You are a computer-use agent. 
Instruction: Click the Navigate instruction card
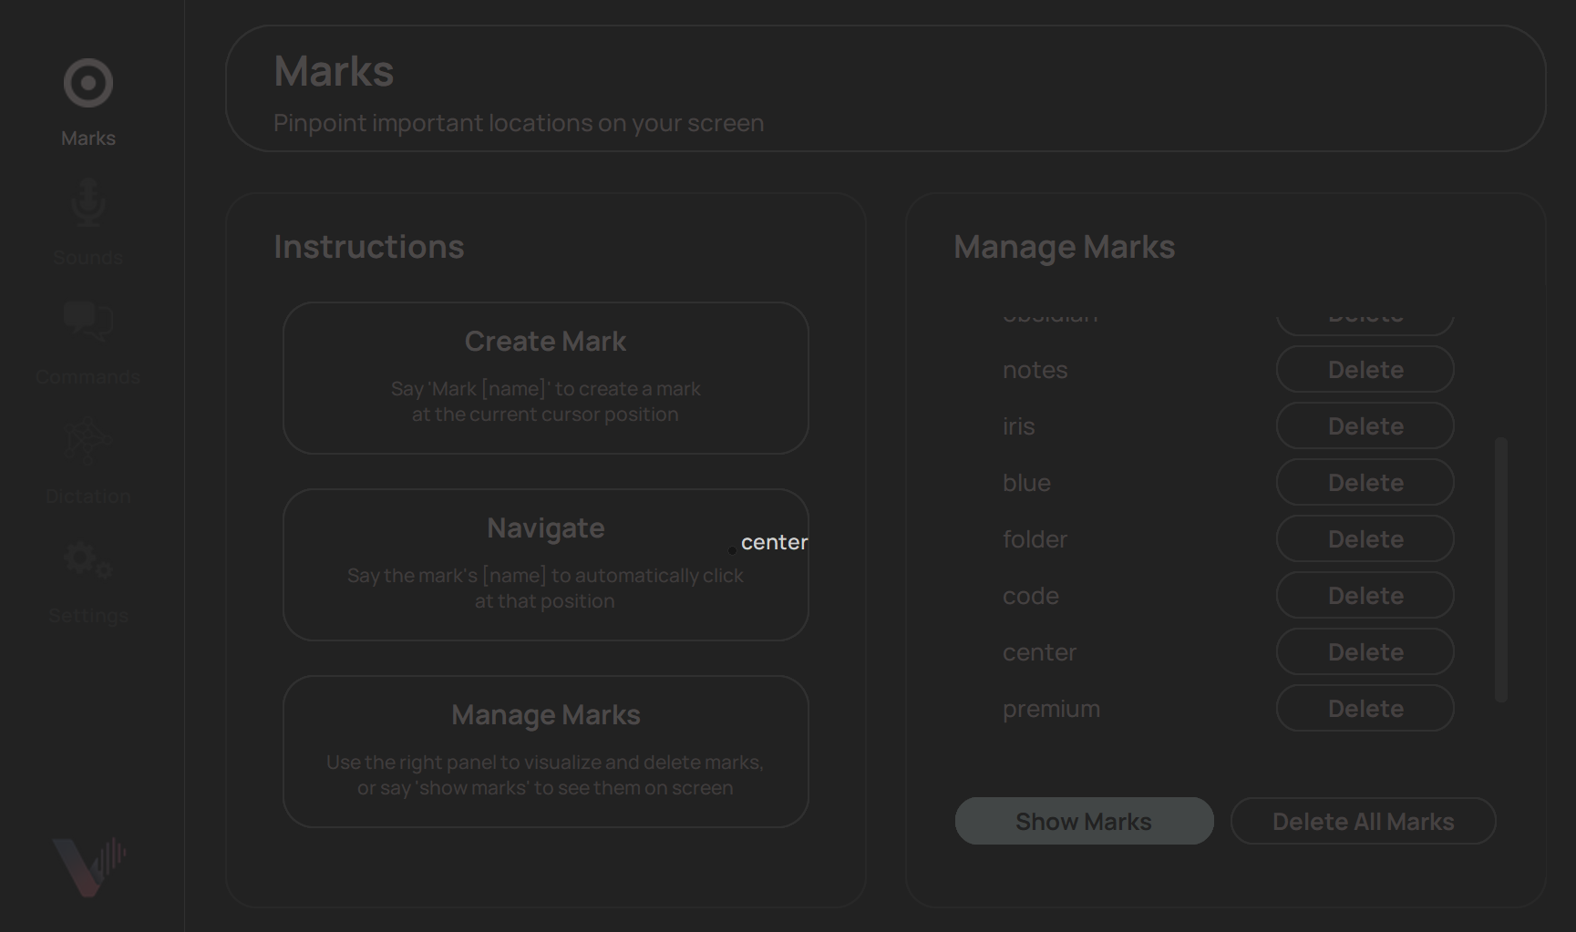[545, 564]
